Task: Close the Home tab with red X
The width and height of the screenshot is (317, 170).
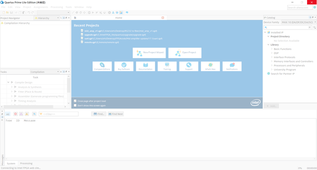Action: pos(163,18)
